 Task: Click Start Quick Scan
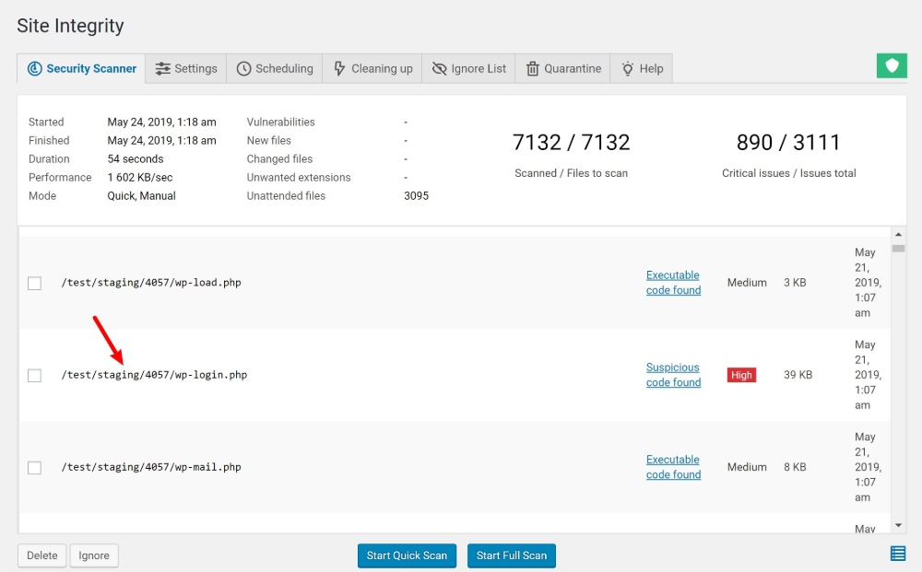tap(407, 555)
